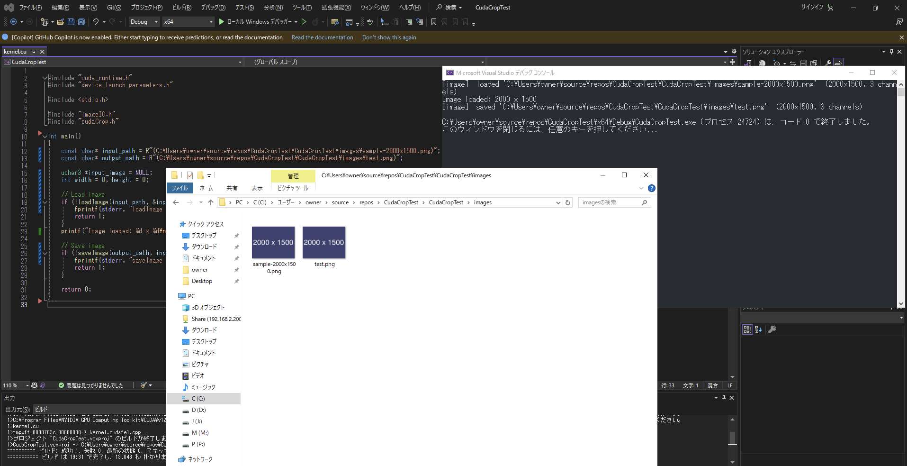Switch to the ホーム tab in Explorer
The height and width of the screenshot is (466, 907).
coord(207,188)
